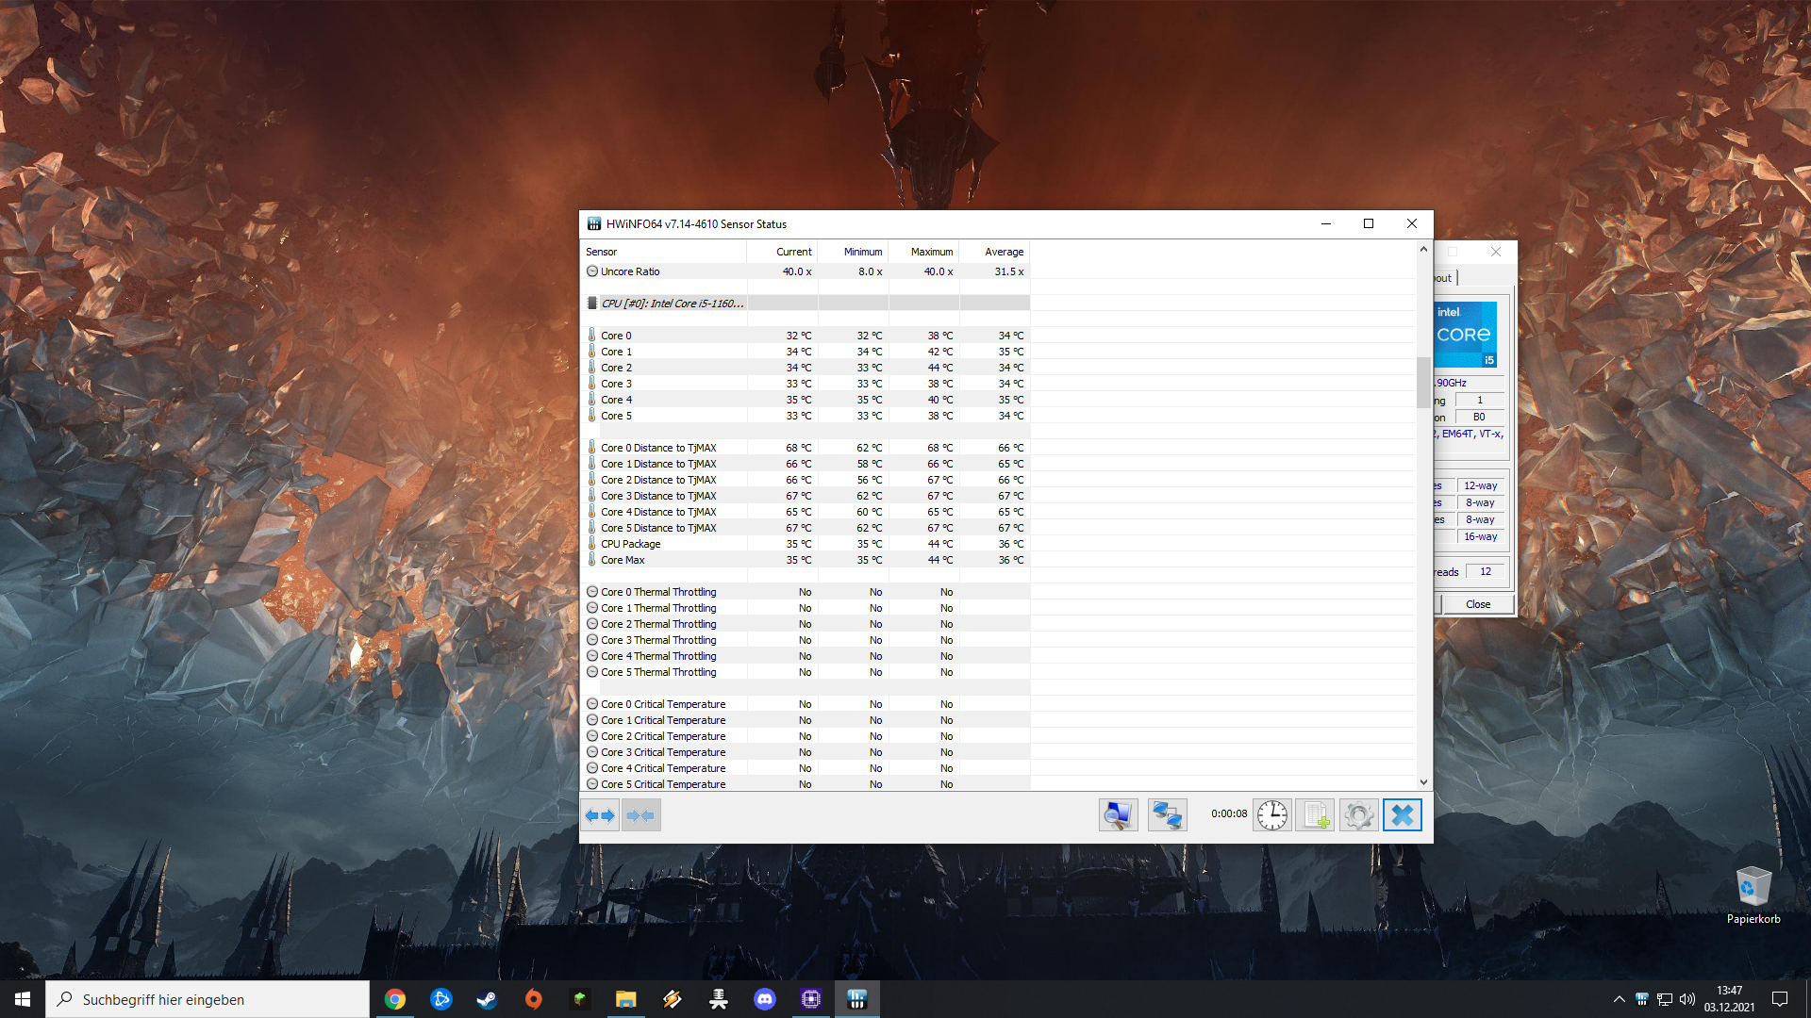Click the greyed collapse arrows button
This screenshot has width=1811, height=1018.
point(640,814)
